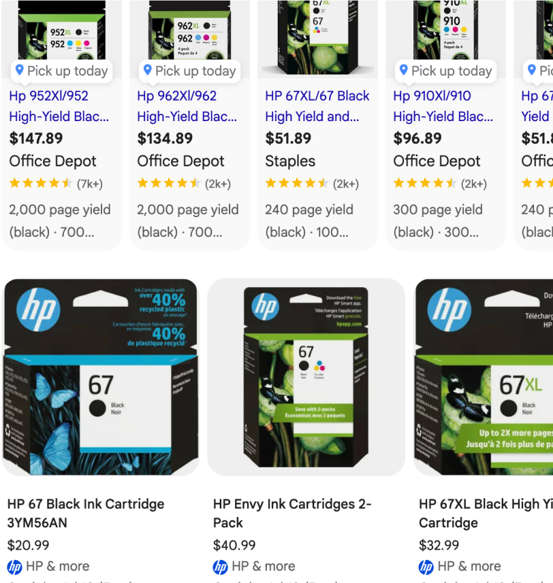Click the map pin icon on HP 910XL card
Viewport: 553px width, 583px height.
click(x=403, y=69)
